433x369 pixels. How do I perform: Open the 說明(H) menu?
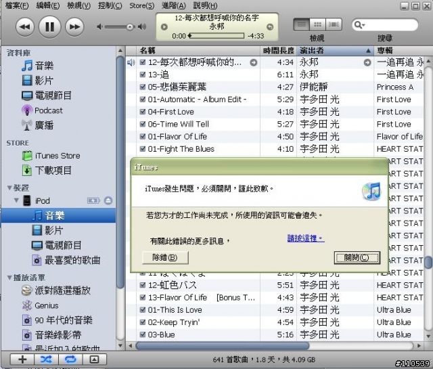(x=205, y=5)
